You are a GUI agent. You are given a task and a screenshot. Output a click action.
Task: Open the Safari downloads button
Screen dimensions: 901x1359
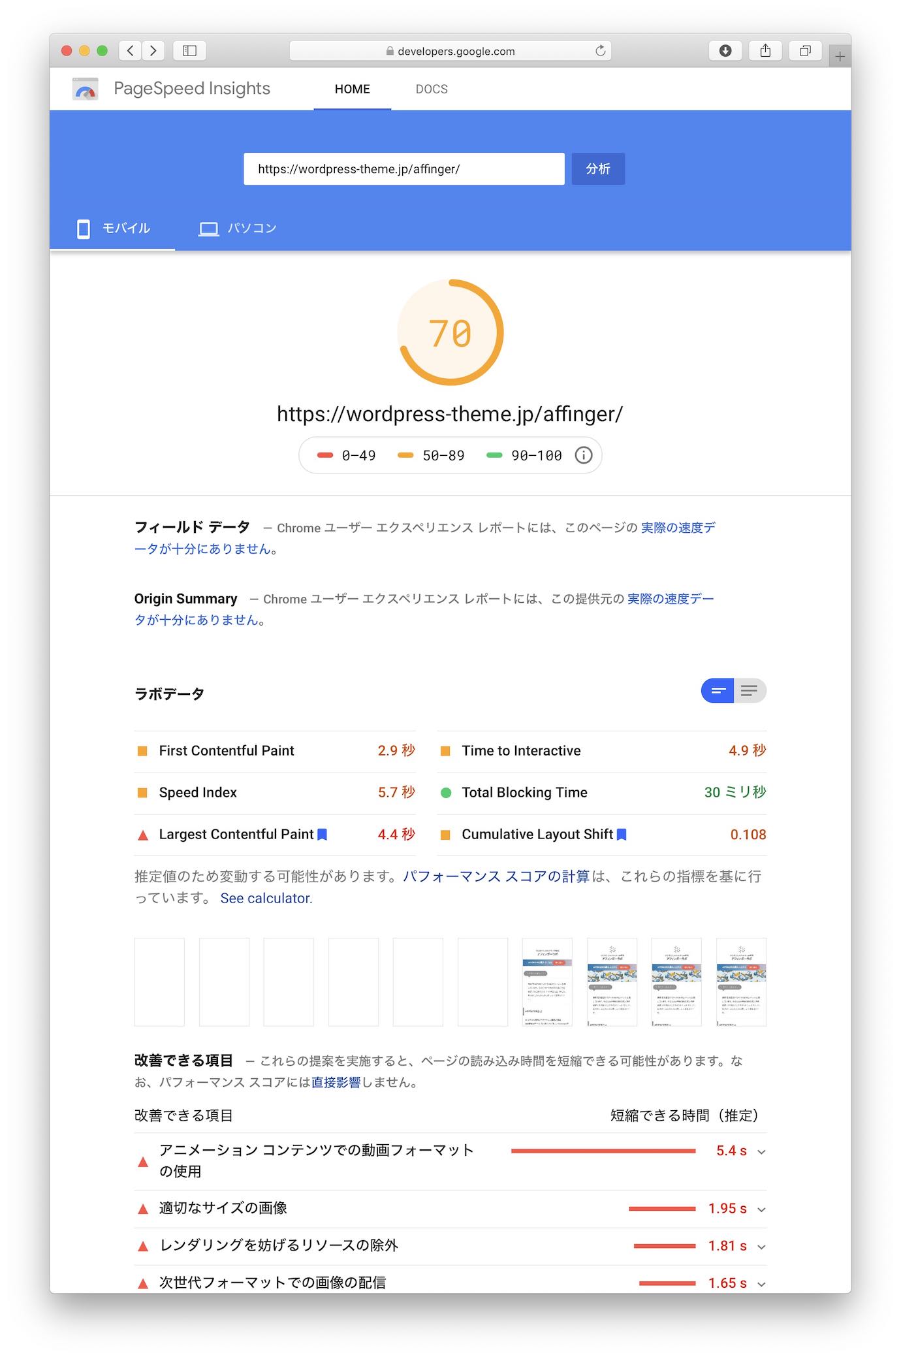click(x=725, y=51)
